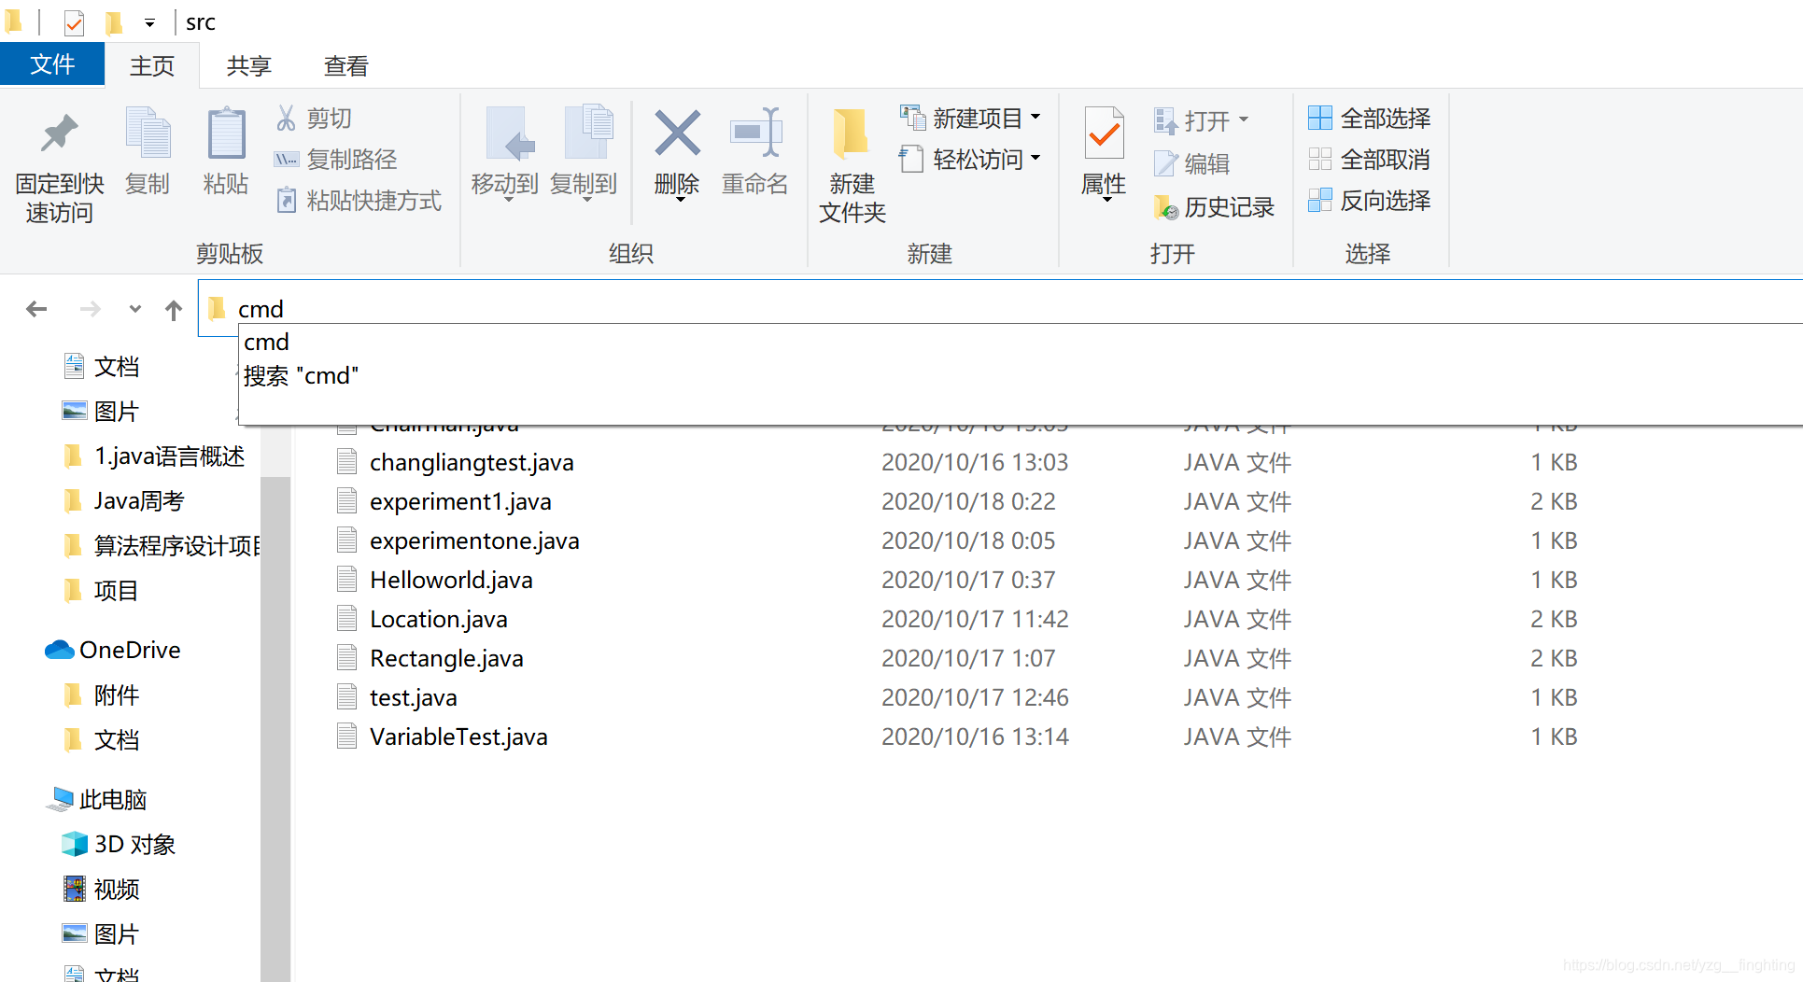Create a new folder with 新建文件夹
Viewport: 1803px width, 982px height.
click(x=852, y=164)
